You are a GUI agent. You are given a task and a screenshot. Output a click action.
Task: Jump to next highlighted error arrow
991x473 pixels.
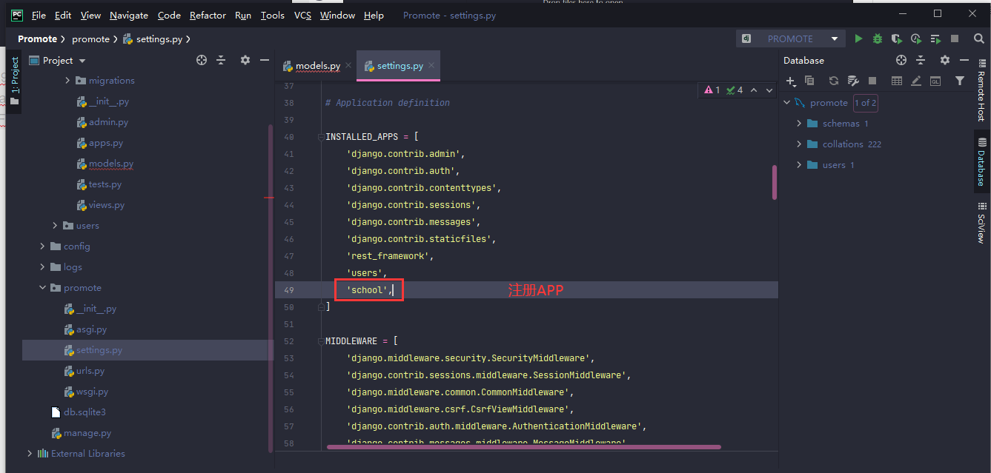click(x=769, y=90)
